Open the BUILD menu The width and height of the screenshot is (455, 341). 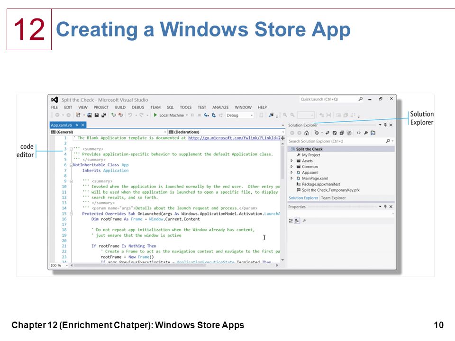pyautogui.click(x=120, y=108)
